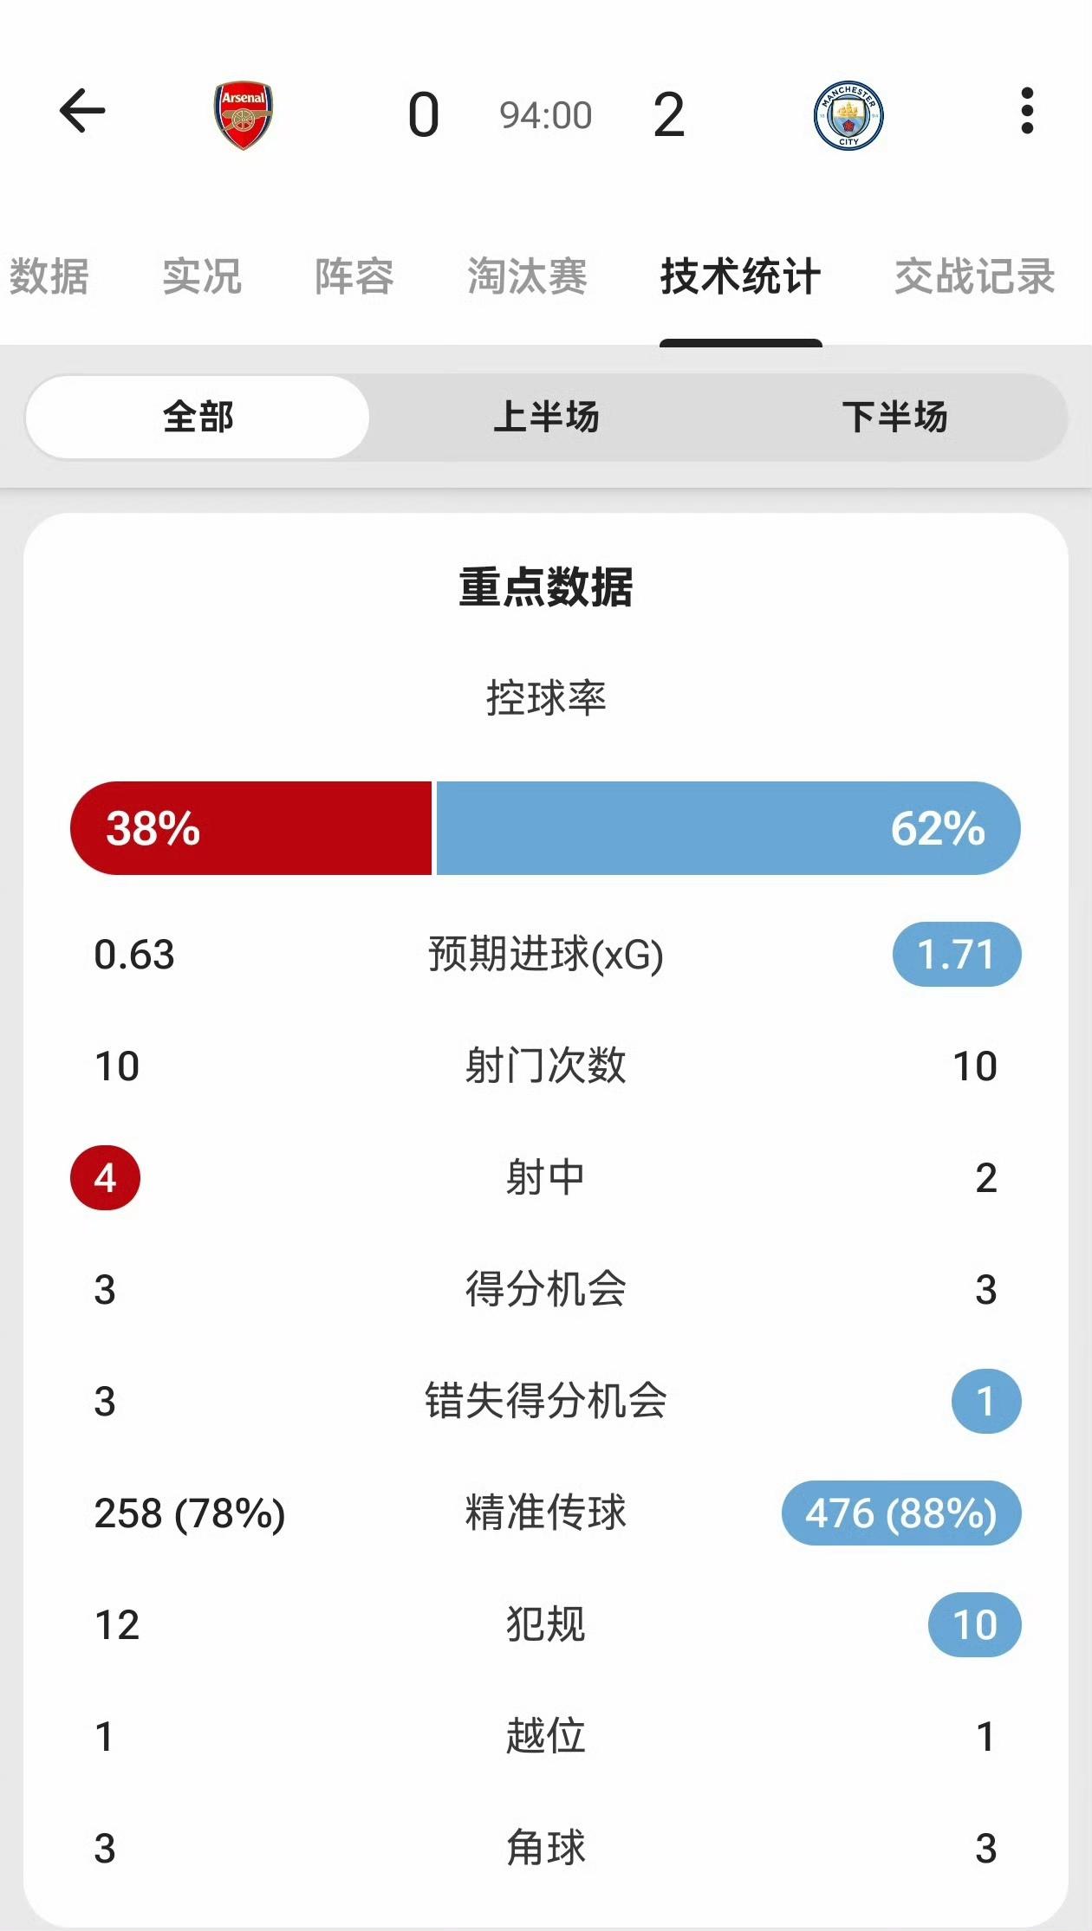Viewport: 1092px width, 1931px height.
Task: Open the 交战记录 tab
Action: click(975, 277)
